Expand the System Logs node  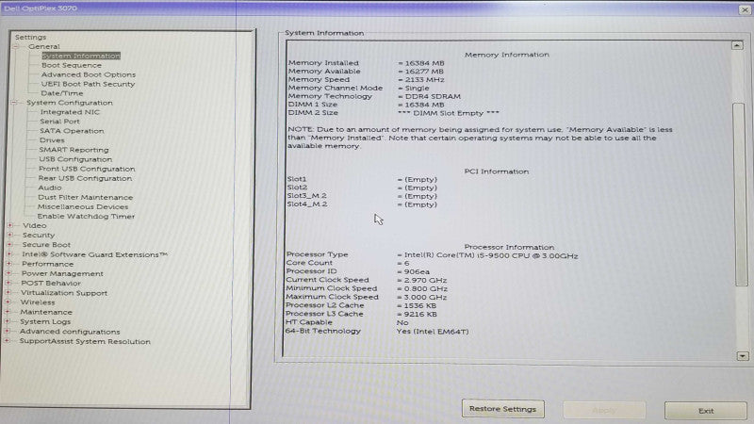(x=8, y=321)
